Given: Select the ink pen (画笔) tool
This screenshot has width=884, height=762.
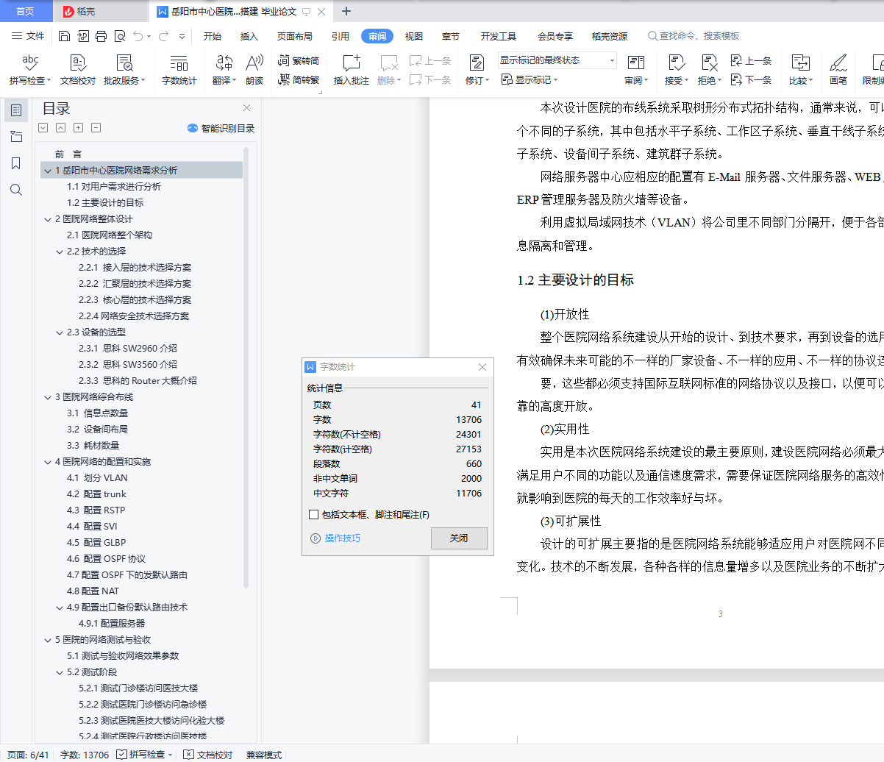Looking at the screenshot, I should 838,70.
